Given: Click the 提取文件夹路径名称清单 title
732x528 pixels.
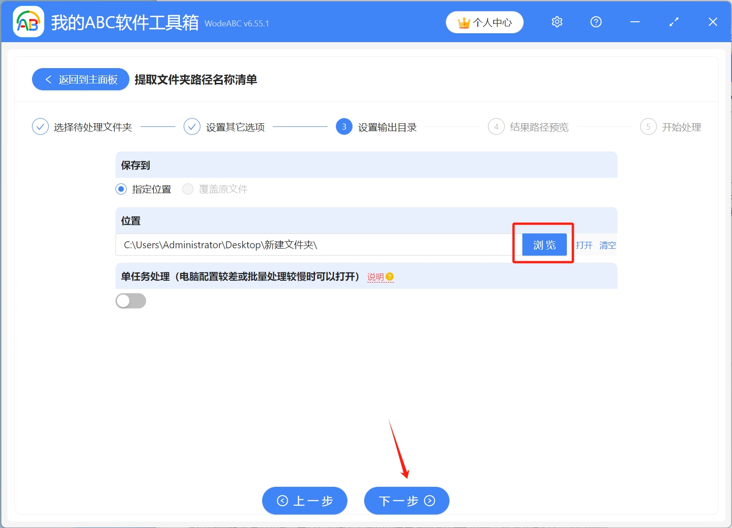Looking at the screenshot, I should click(196, 80).
